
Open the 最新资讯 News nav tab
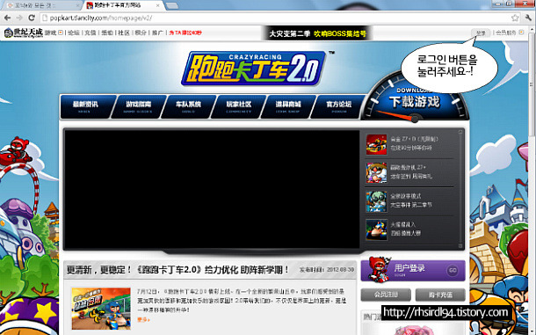click(86, 106)
